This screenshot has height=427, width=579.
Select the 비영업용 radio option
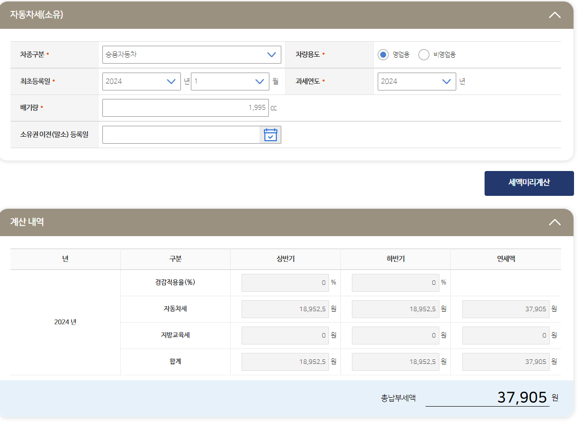click(423, 55)
